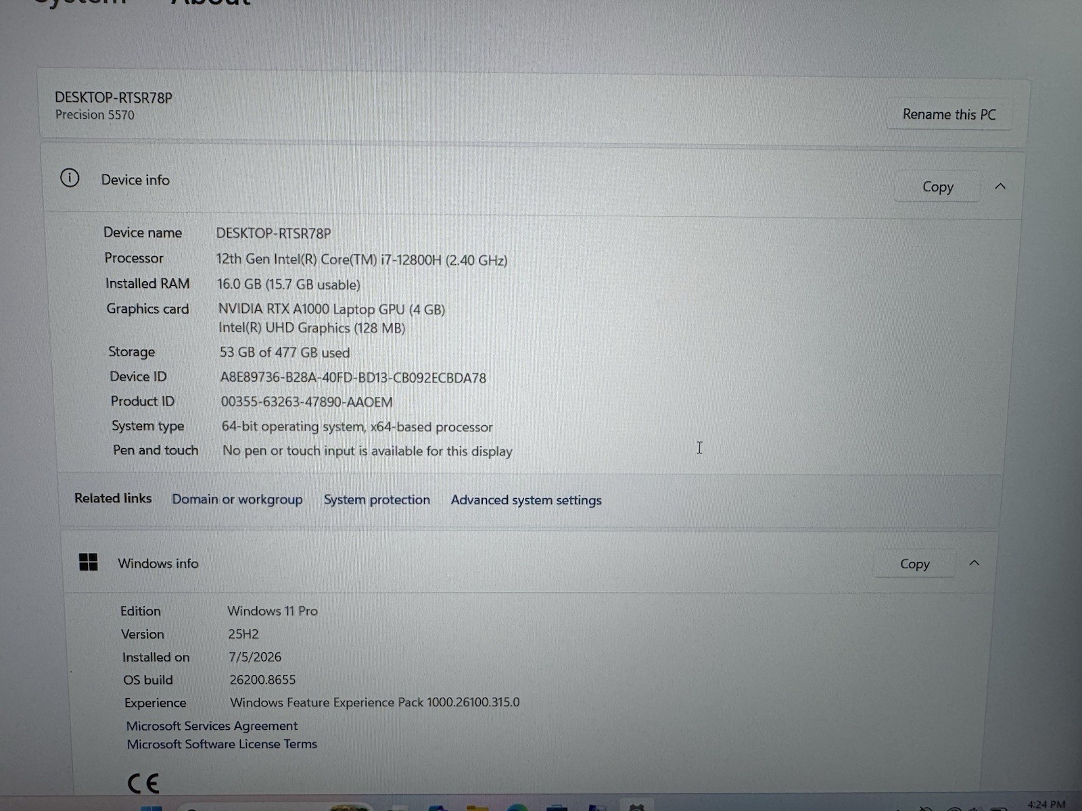The height and width of the screenshot is (811, 1082).
Task: Select the 25H2 version value
Action: click(243, 634)
